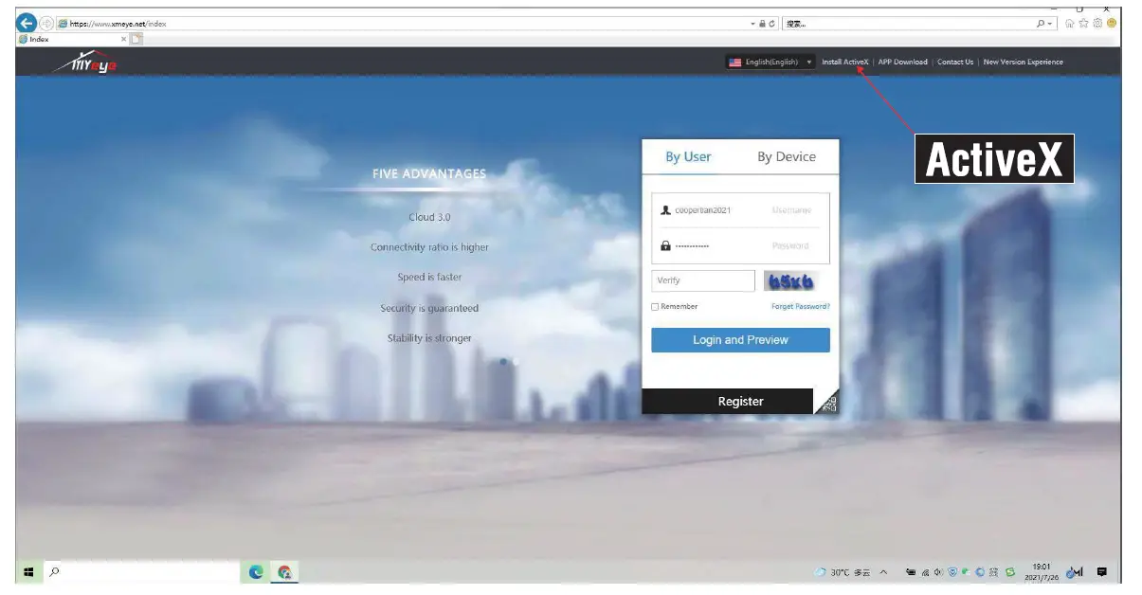Click the browser forward arrow button
The height and width of the screenshot is (595, 1142).
[46, 24]
